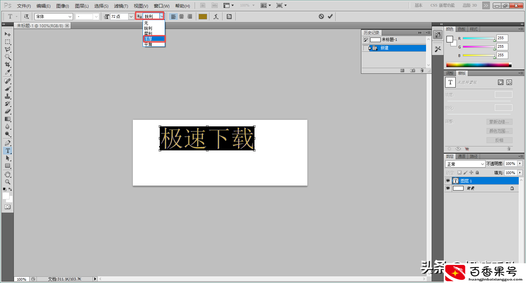This screenshot has width=526, height=283.
Task: Select the Gradient tool
Action: [8, 119]
